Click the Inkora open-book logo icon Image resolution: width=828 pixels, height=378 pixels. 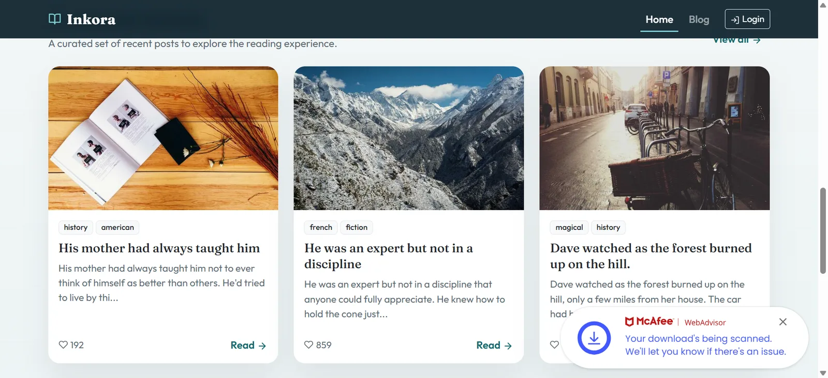point(54,19)
